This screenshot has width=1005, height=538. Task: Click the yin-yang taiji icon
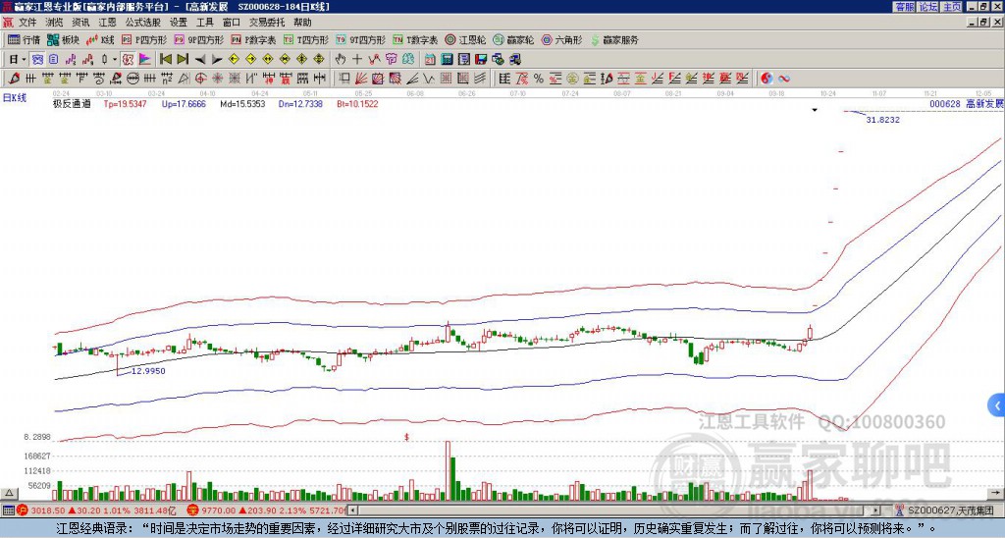(767, 79)
